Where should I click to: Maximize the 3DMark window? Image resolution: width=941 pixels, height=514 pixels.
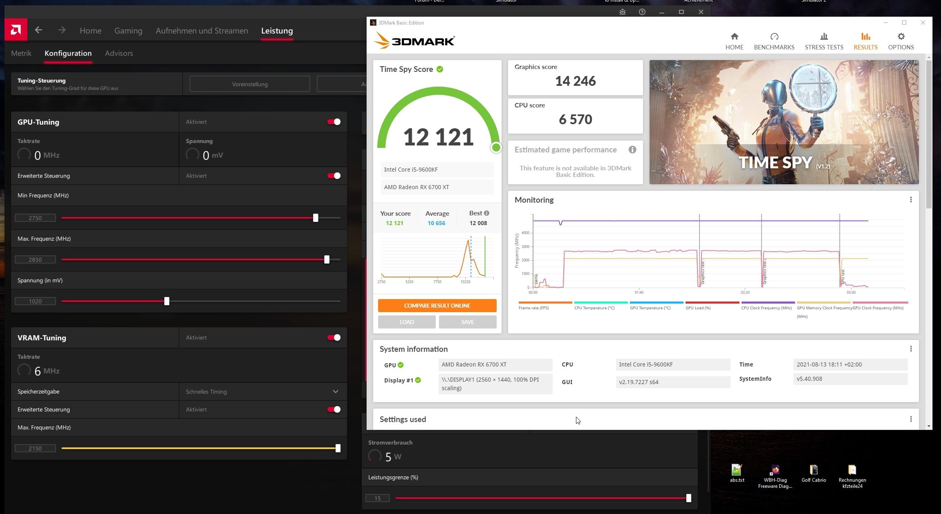904,22
